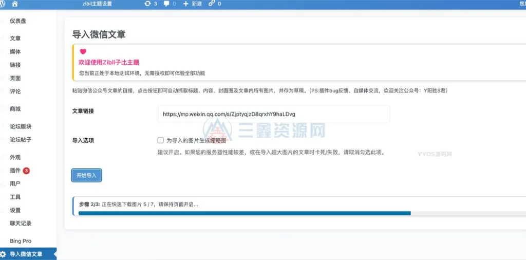Open 论坛版块 menu item
This screenshot has height=260, width=526.
(21, 126)
